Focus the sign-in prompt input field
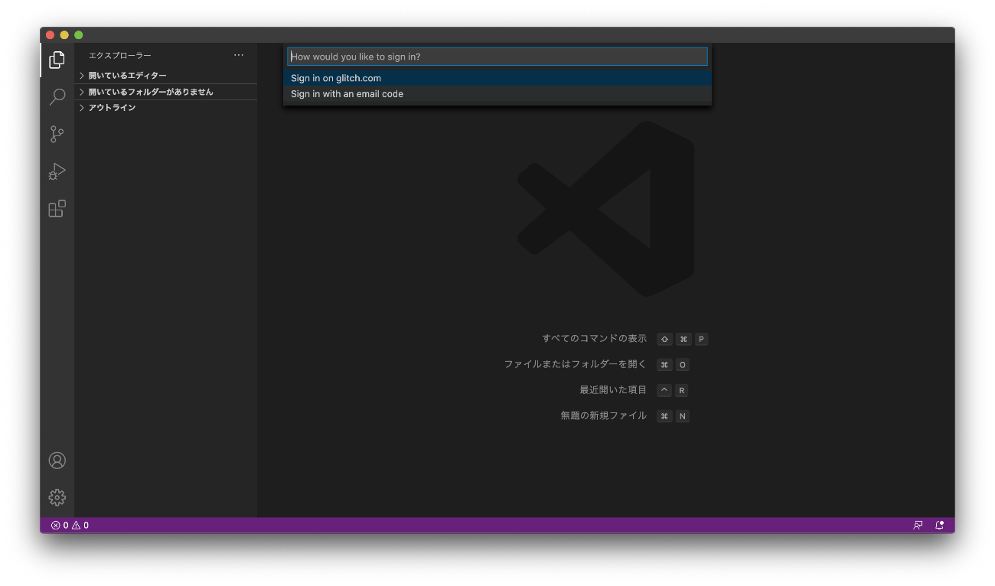The width and height of the screenshot is (995, 586). tap(497, 57)
